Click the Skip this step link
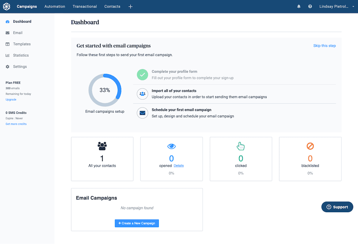 coord(324,46)
